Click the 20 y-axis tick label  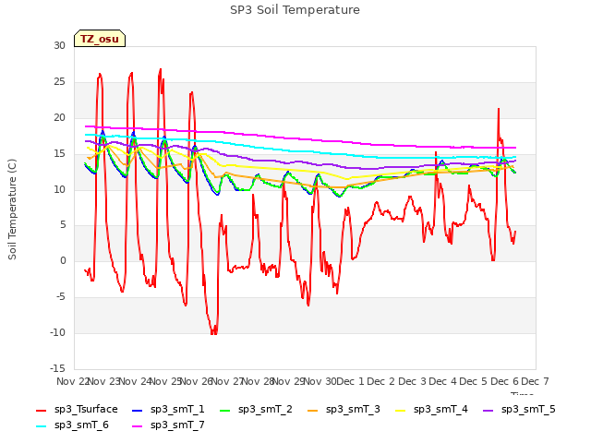pos(59,117)
